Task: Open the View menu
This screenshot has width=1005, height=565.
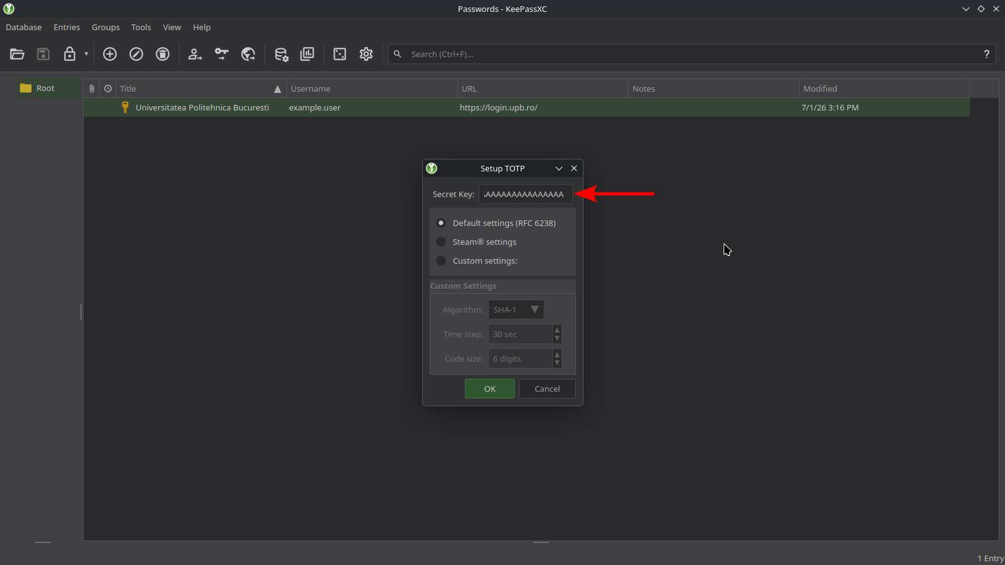Action: [172, 27]
